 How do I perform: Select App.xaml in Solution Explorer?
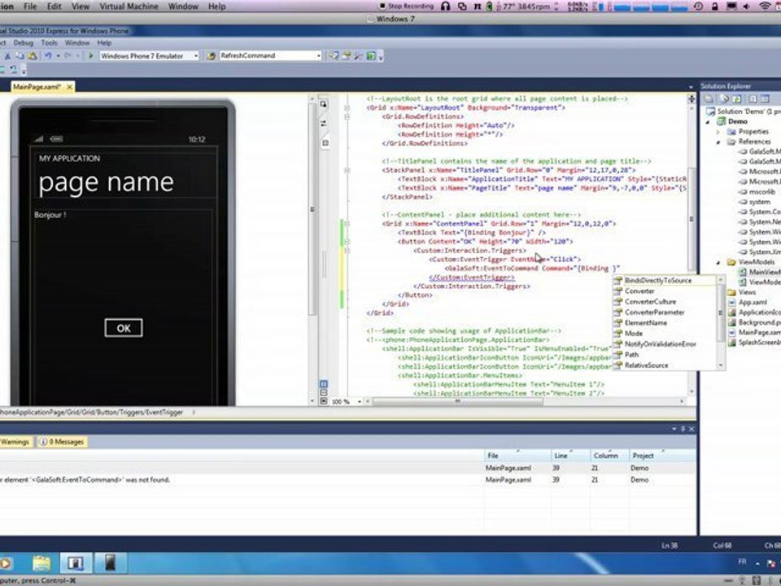coord(753,303)
